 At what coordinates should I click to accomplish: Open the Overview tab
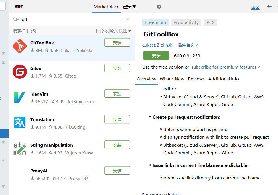pos(147,79)
